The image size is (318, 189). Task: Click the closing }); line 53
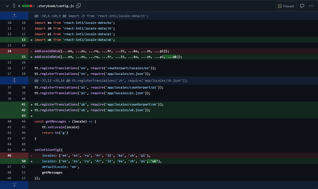click(37, 178)
